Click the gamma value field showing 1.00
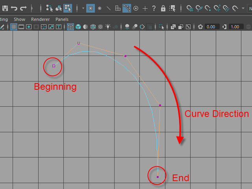The height and width of the screenshot is (189, 252). [x=235, y=27]
